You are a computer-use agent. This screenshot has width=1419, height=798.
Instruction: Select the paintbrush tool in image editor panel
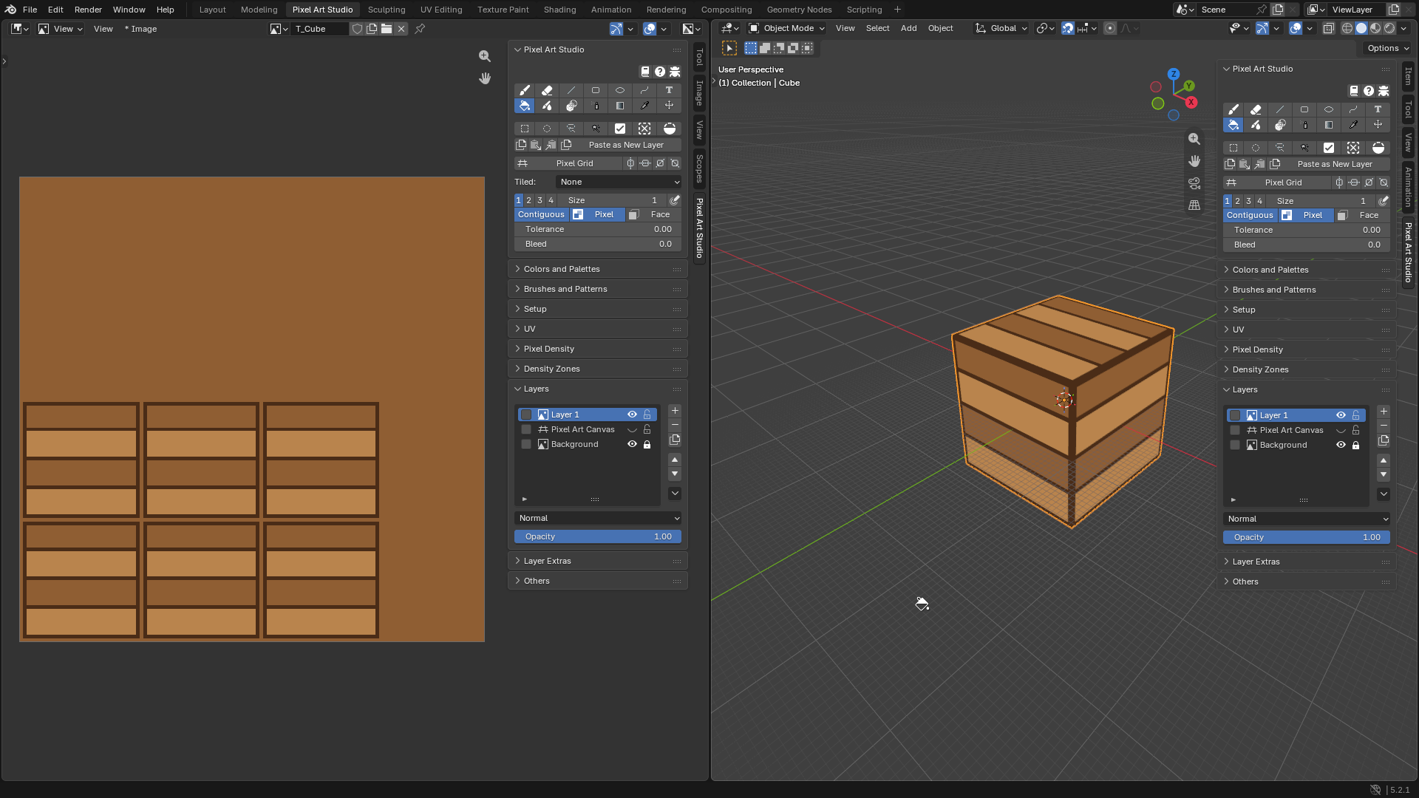pyautogui.click(x=524, y=90)
